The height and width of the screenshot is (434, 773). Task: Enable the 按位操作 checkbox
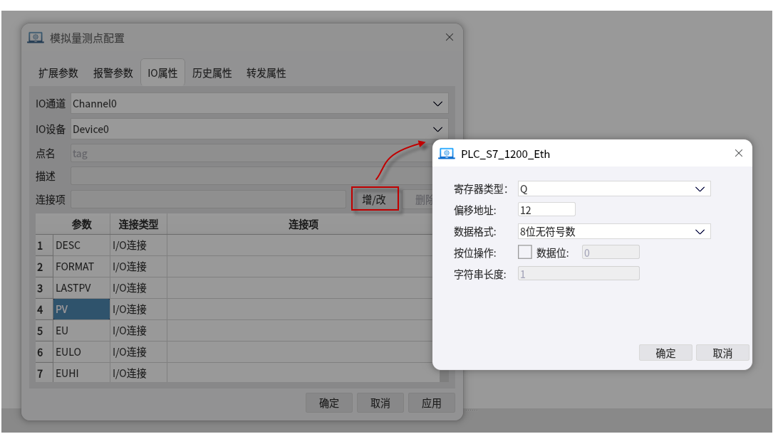pos(524,252)
